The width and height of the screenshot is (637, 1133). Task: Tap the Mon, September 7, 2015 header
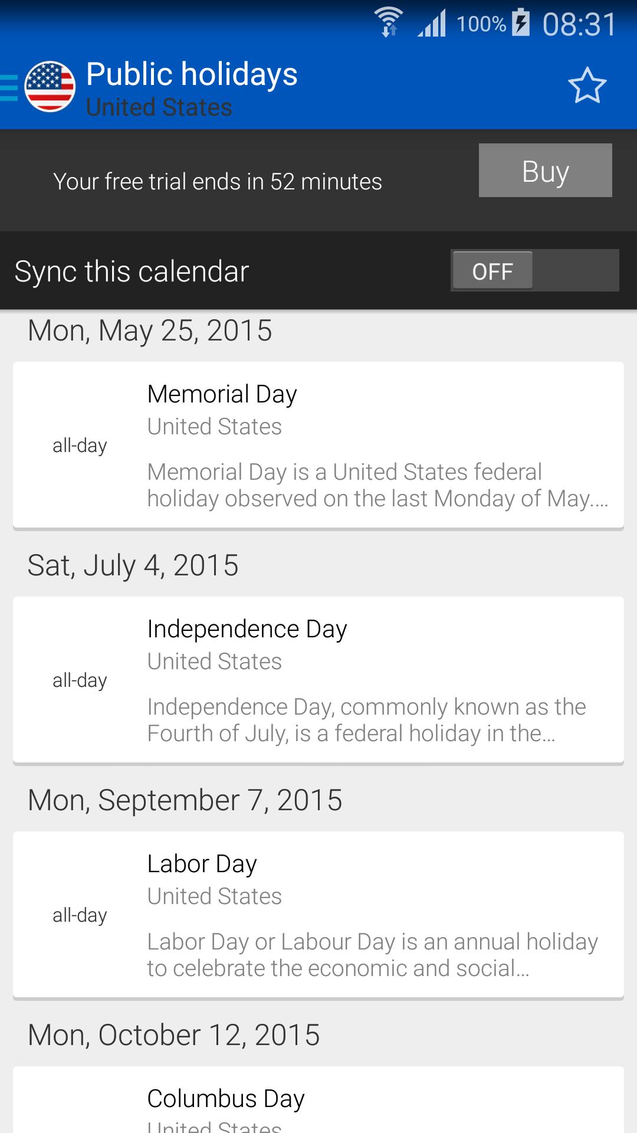(185, 800)
